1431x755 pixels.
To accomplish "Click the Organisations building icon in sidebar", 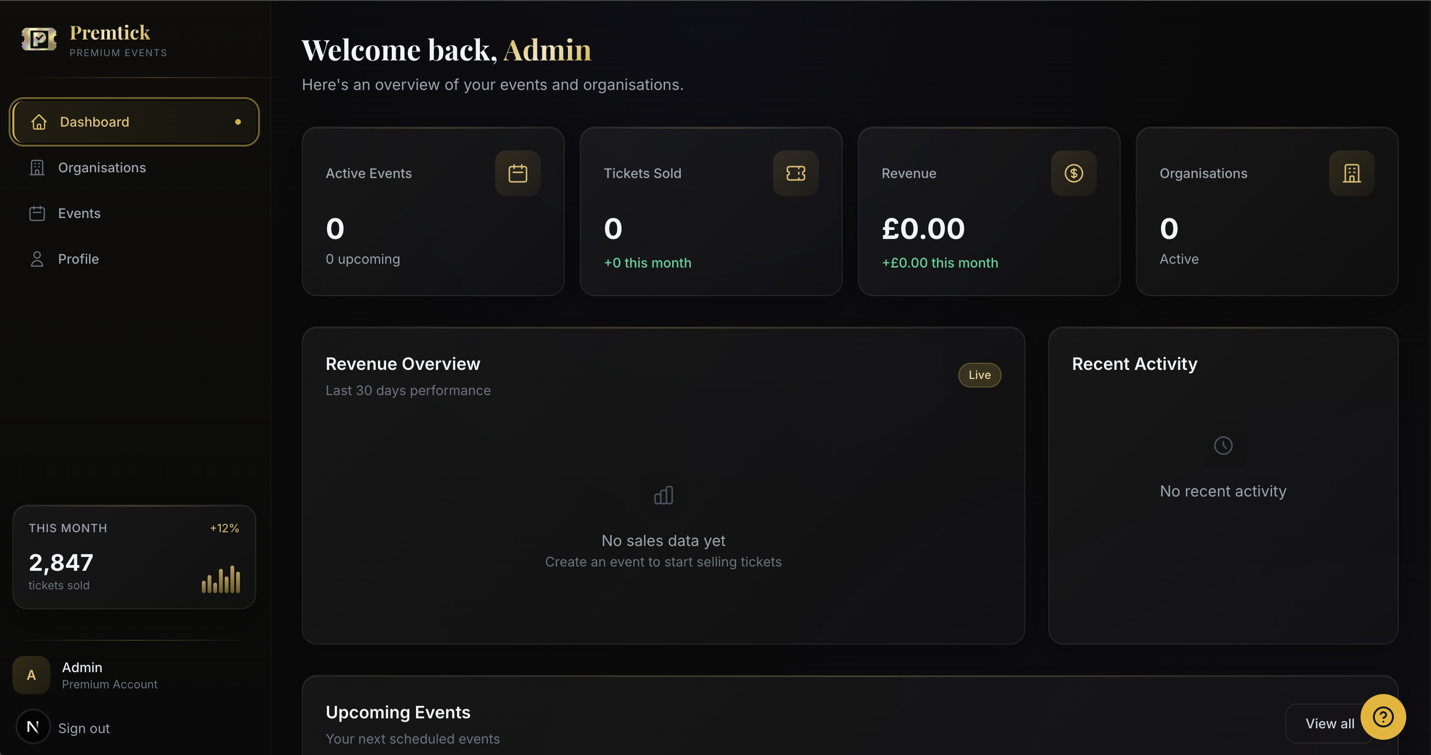I will point(37,167).
